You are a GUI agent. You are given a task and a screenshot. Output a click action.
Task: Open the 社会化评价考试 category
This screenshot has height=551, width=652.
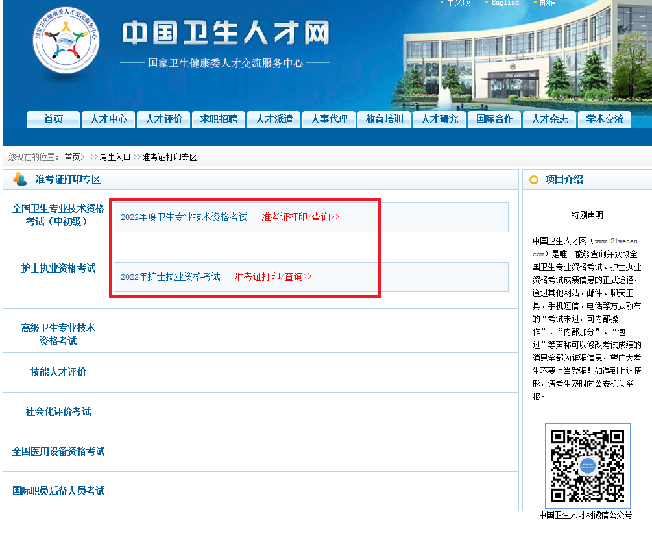58,411
